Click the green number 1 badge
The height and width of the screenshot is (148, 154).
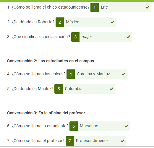[x=95, y=7]
